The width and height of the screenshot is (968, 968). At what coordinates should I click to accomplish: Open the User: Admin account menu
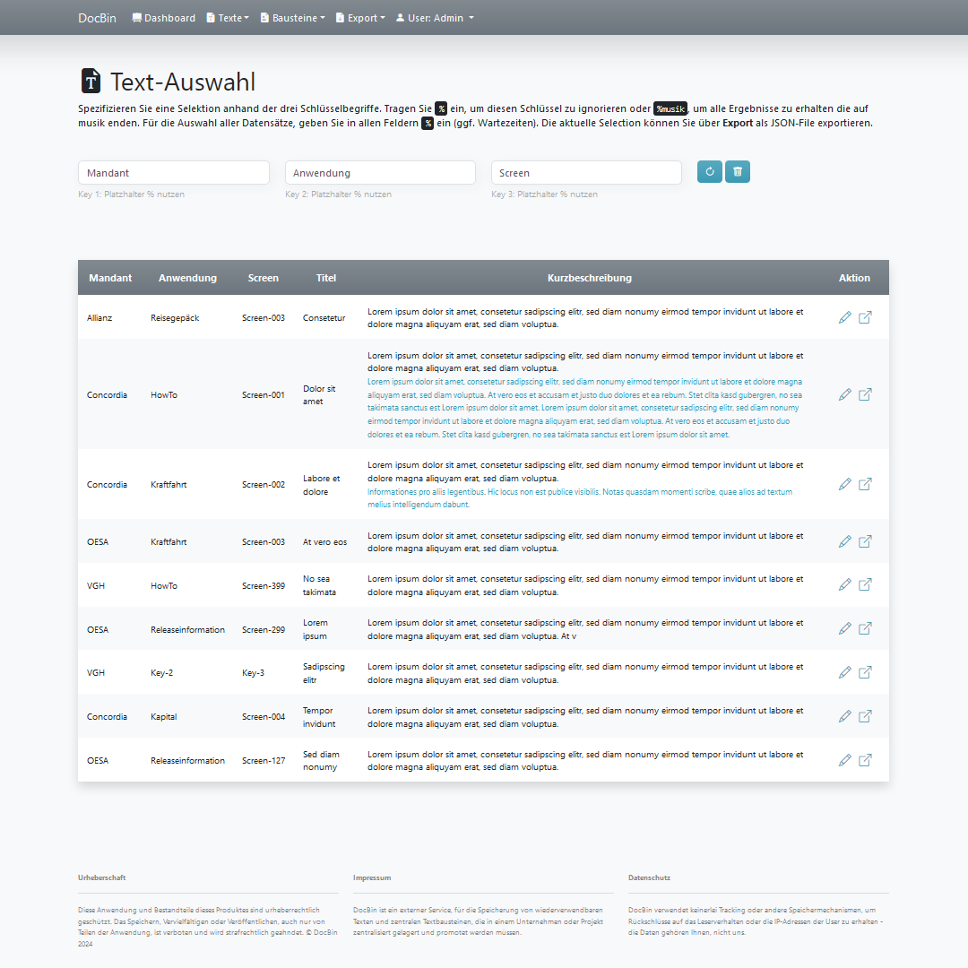point(435,18)
